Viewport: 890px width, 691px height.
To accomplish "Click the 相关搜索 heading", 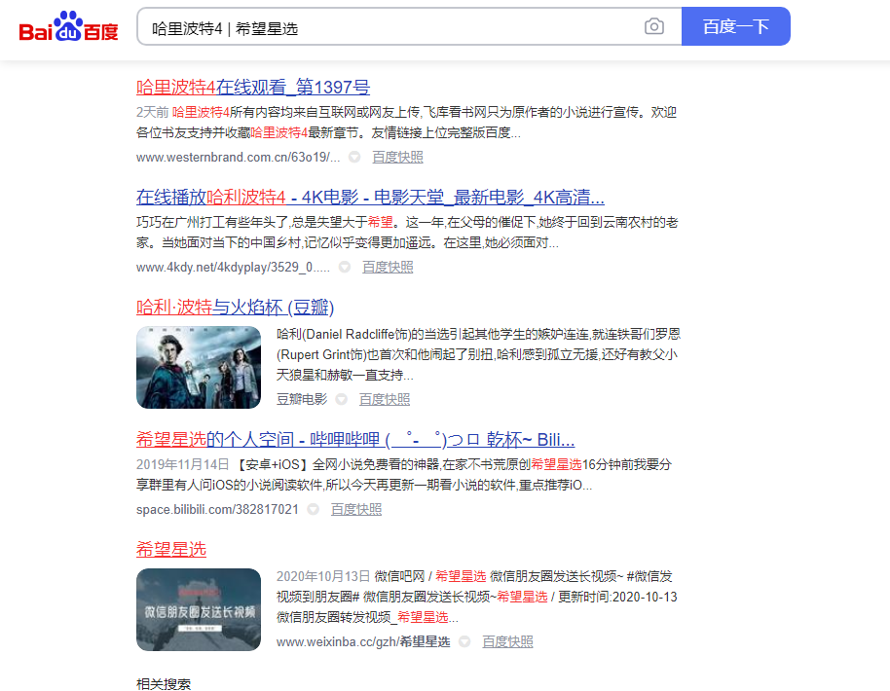I will coord(164,684).
